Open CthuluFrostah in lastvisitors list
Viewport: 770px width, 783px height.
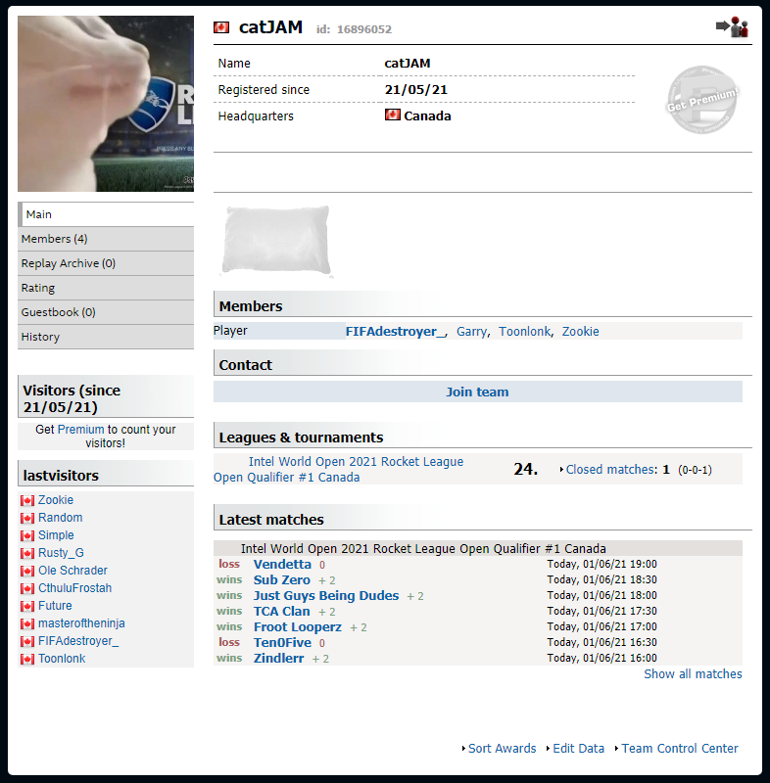pyautogui.click(x=75, y=588)
